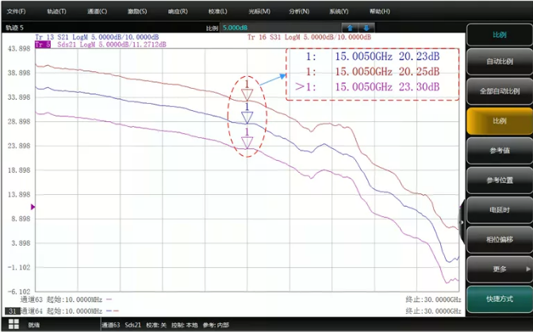This screenshot has width=533, height=332.
Task: Click 通道63 in the bottom status bar
Action: (111, 325)
